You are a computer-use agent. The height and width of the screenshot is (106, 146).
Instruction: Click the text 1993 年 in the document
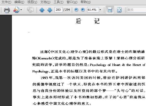47,78
